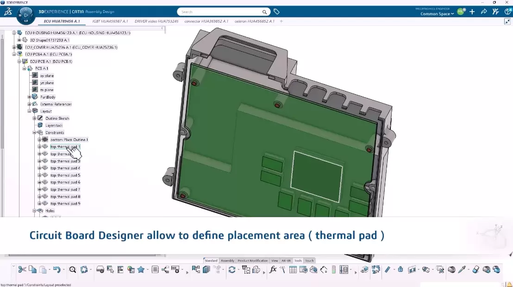Select the Layerstack tree item
Viewport: 513px width, 287px height.
[54, 125]
